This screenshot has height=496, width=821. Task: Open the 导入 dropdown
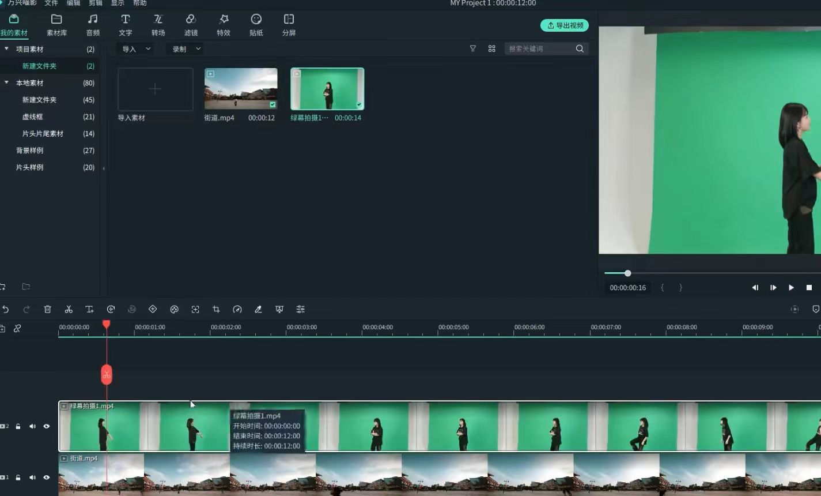(136, 49)
